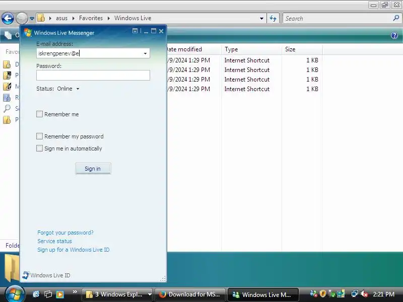
Task: Click the search magnifier icon
Action: [396, 18]
